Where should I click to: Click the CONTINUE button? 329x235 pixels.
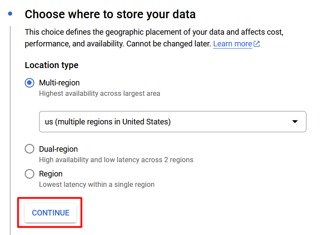51,213
